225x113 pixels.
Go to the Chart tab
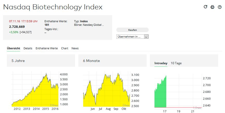click(x=65, y=48)
